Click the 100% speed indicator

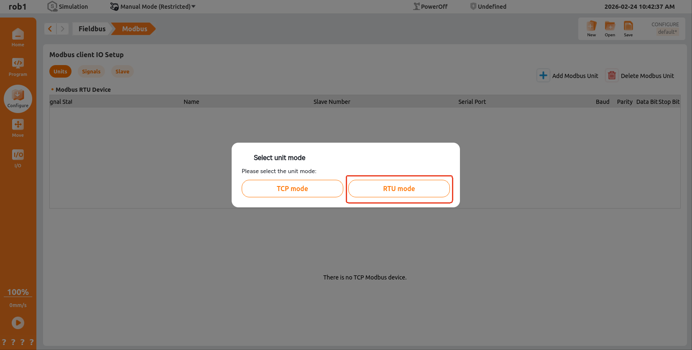(18, 292)
